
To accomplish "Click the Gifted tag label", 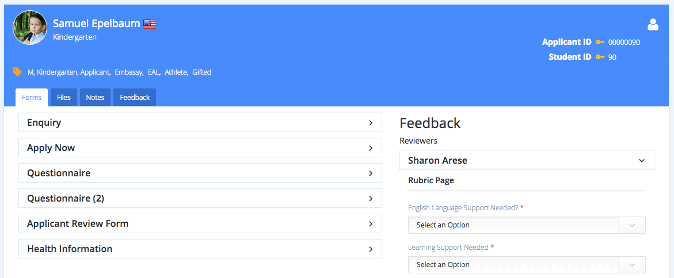I will [201, 72].
